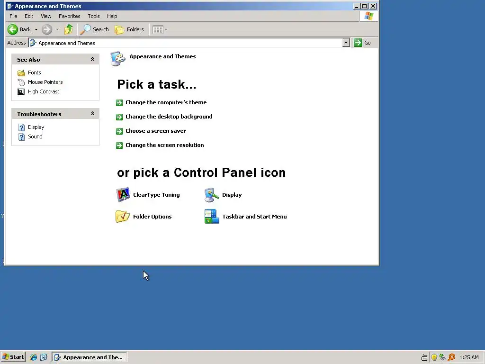
Task: Open the Help menu
Action: [x=112, y=16]
